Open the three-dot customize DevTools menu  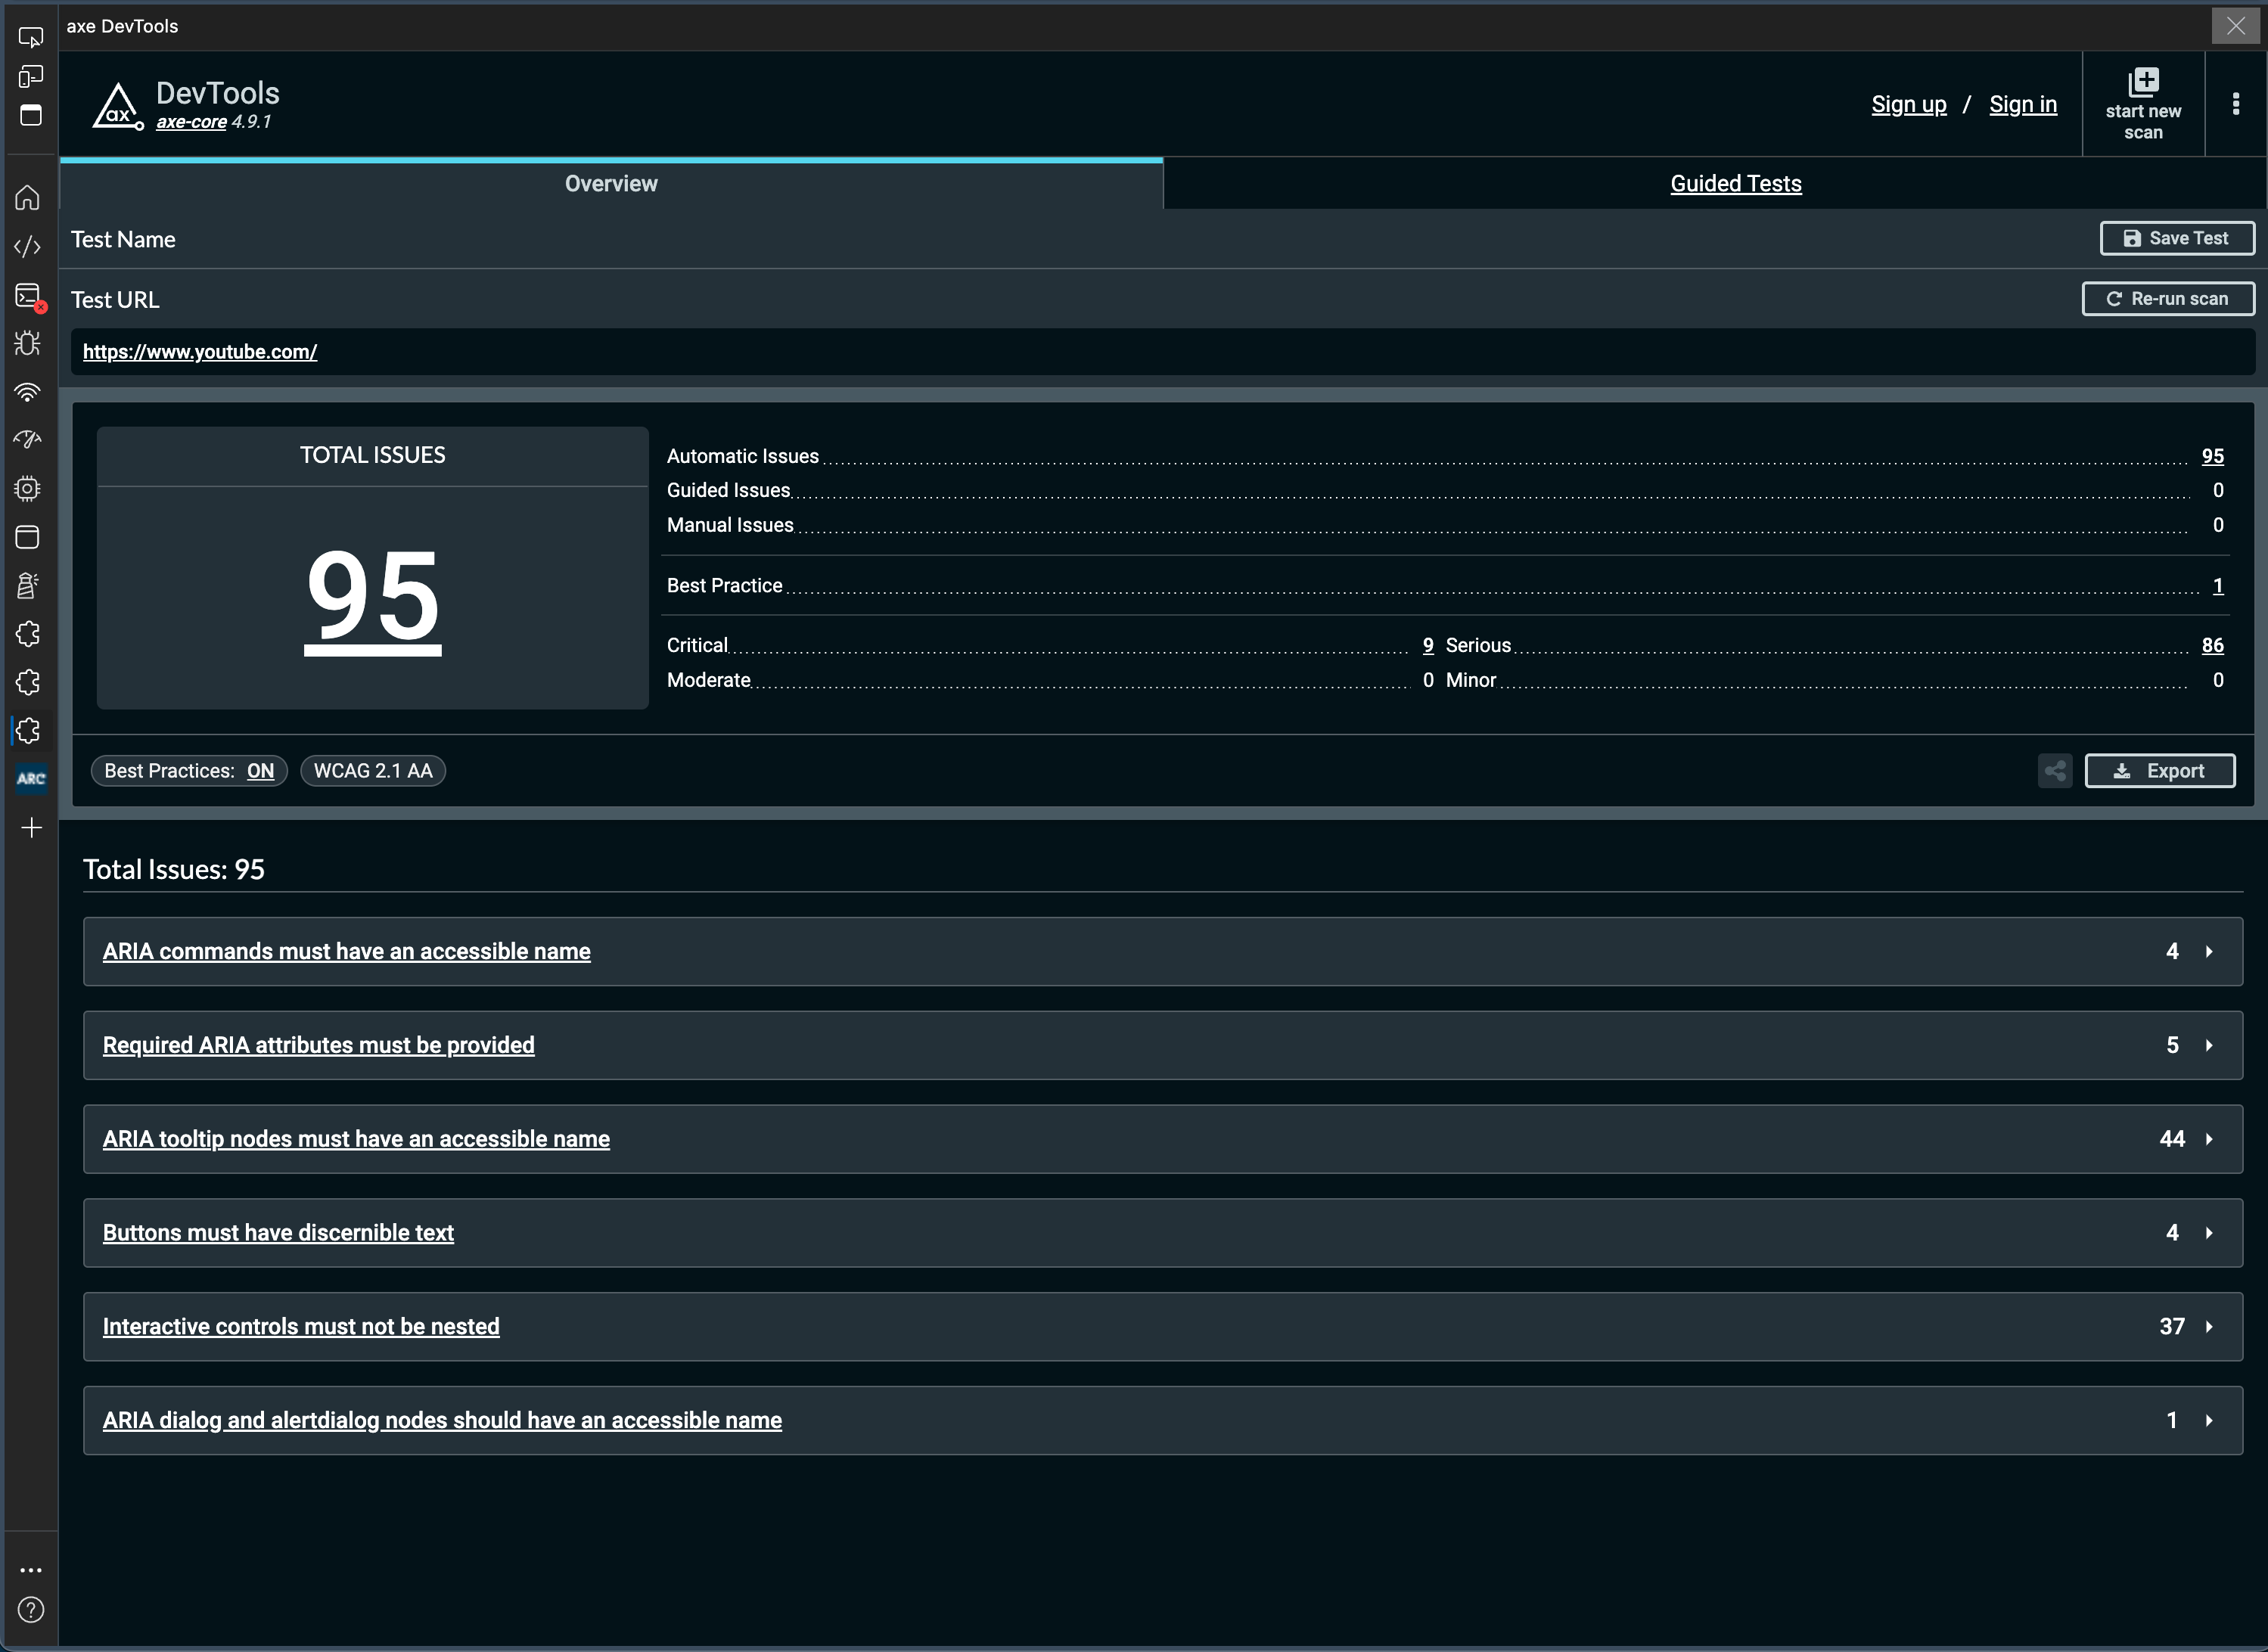click(x=31, y=1570)
